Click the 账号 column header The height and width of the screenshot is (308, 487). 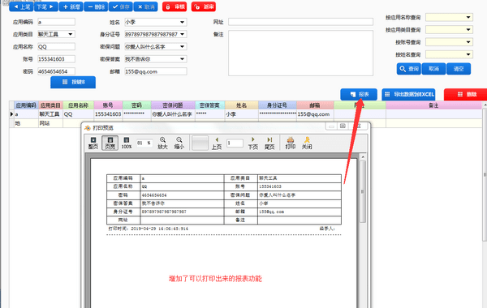tap(108, 105)
